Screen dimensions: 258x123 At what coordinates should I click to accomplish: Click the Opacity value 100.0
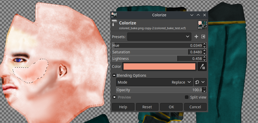(197, 90)
